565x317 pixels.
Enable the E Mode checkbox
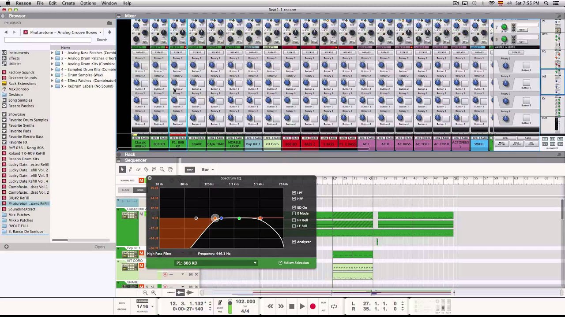[x=294, y=214]
